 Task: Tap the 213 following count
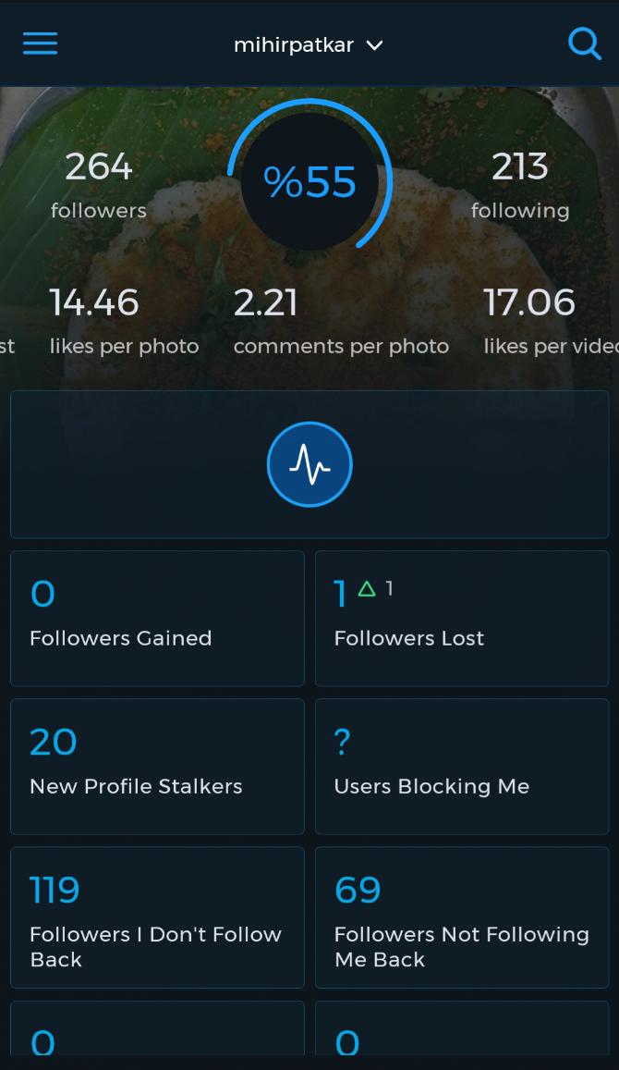pyautogui.click(x=520, y=183)
